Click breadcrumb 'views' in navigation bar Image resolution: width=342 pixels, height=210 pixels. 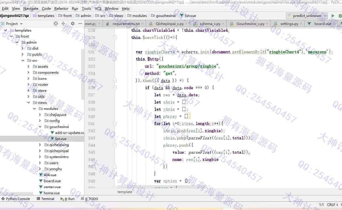[x=116, y=16]
